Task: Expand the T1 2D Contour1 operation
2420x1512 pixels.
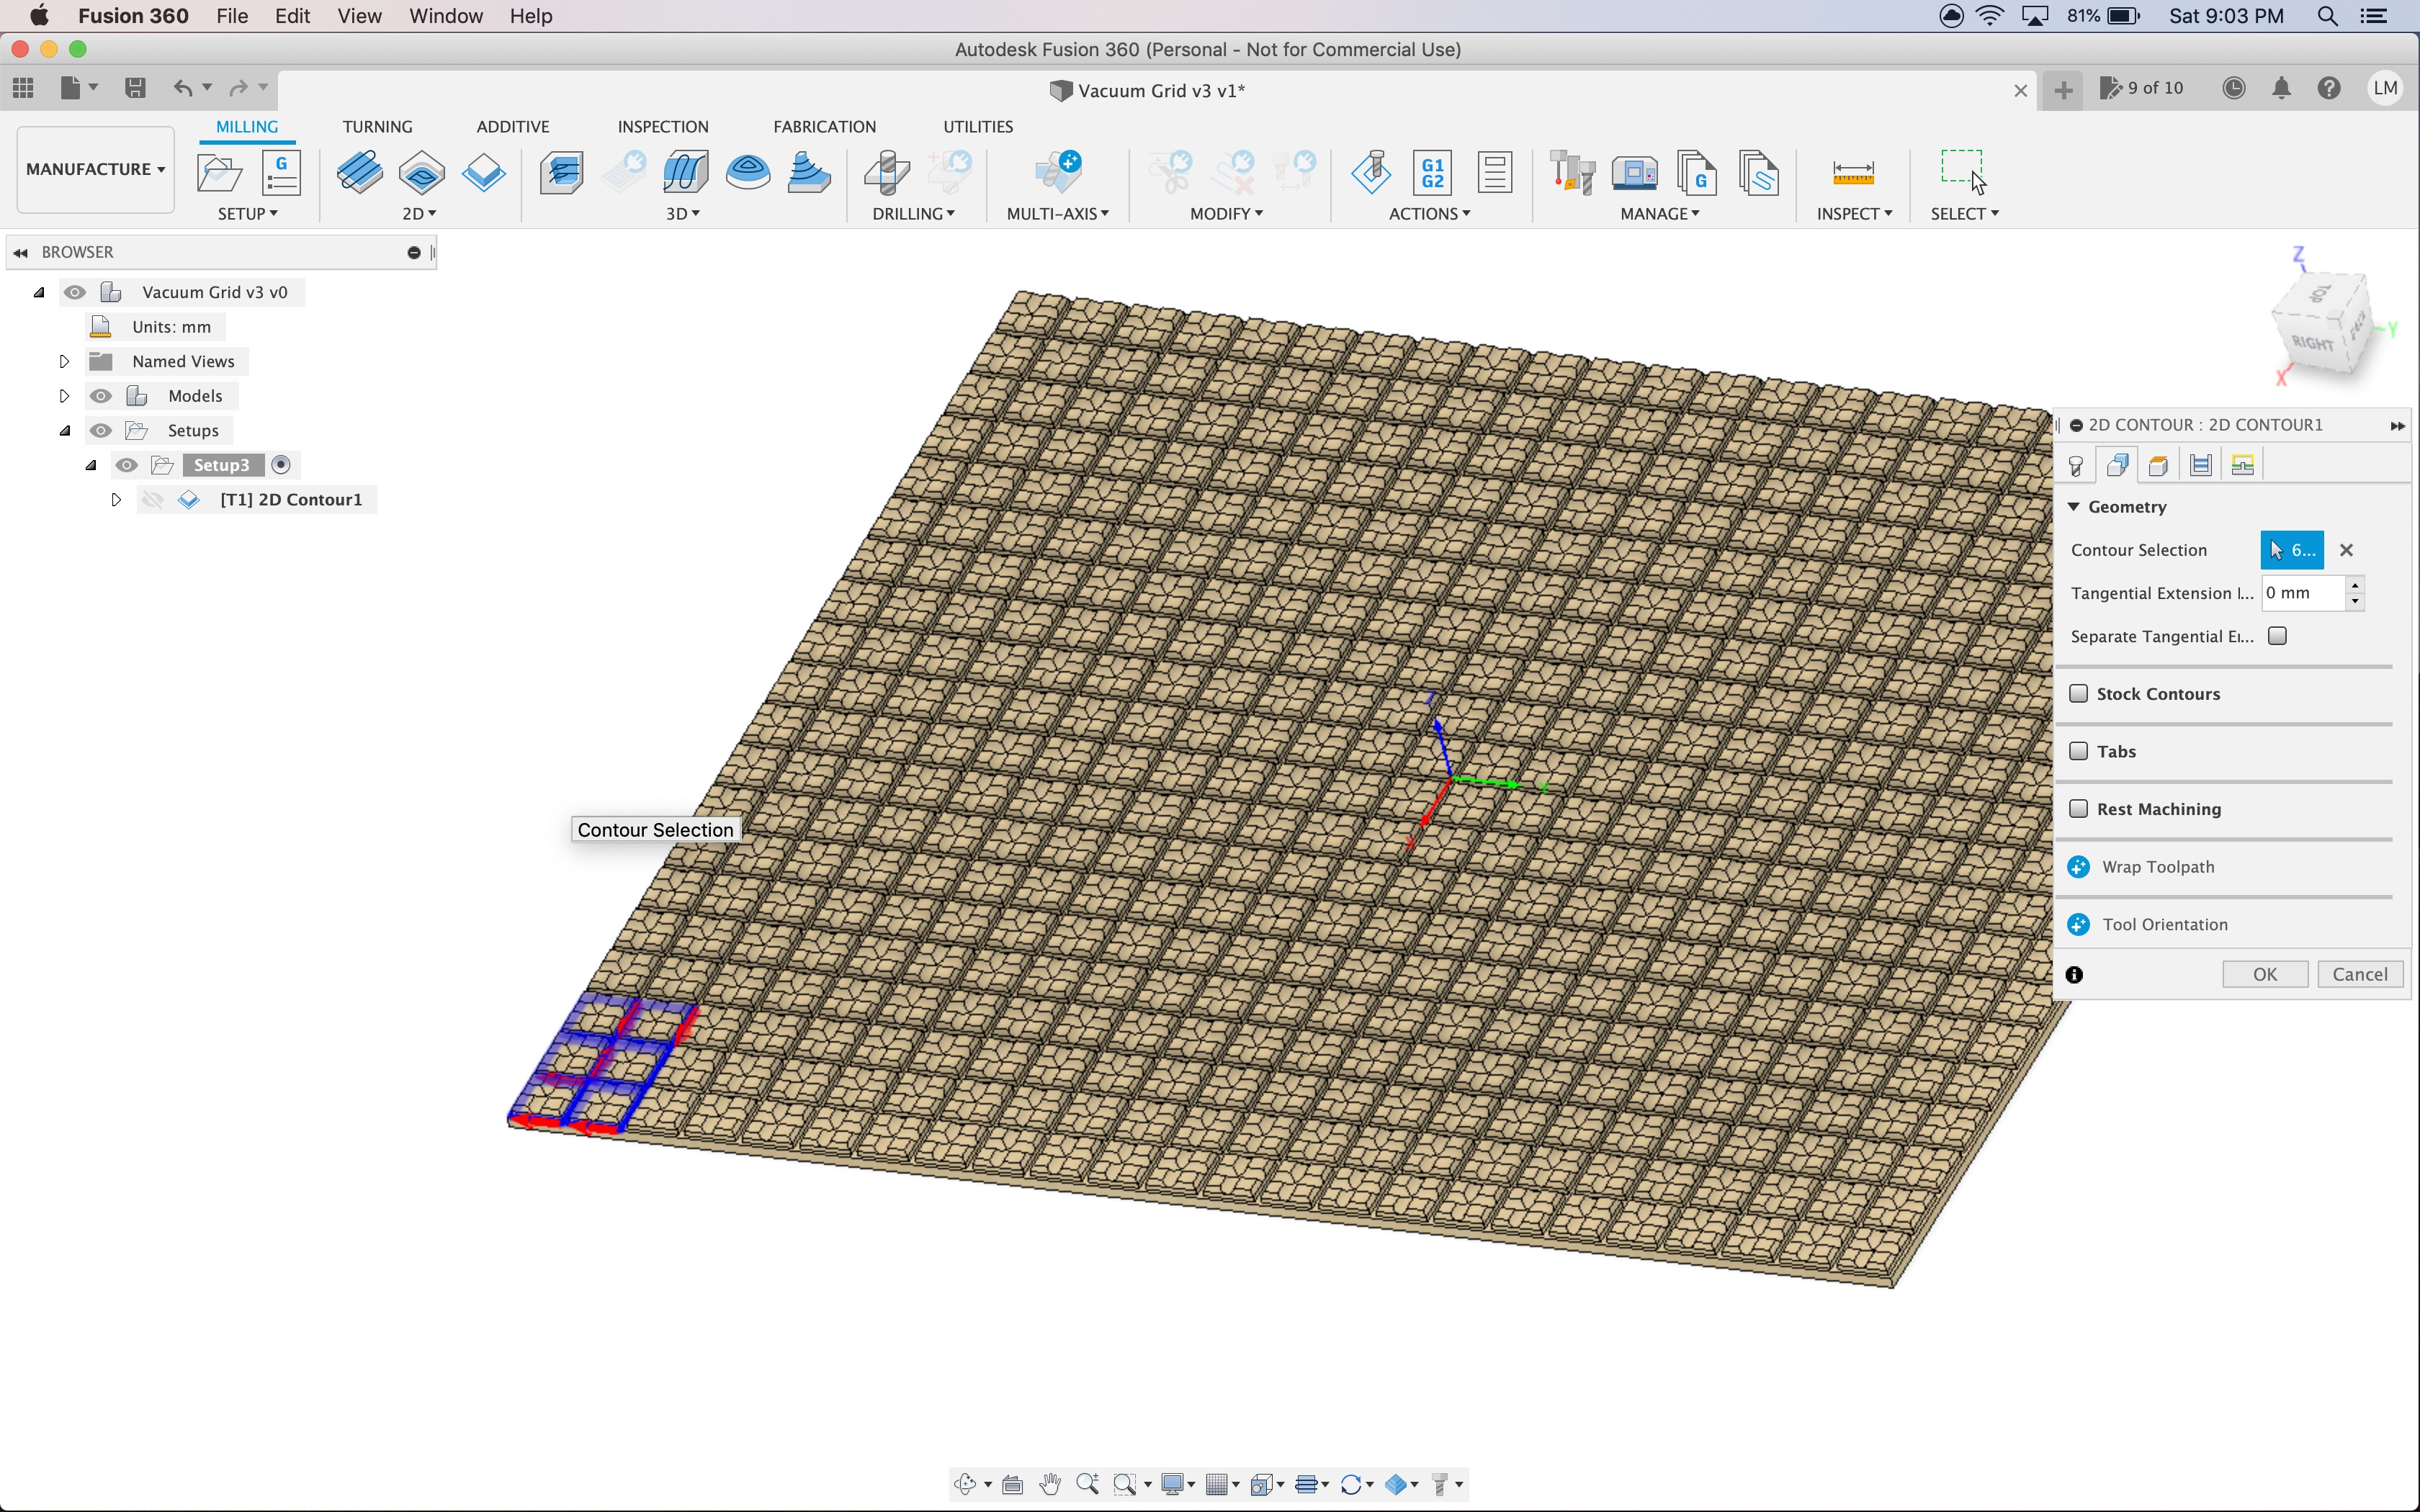Action: coord(116,500)
